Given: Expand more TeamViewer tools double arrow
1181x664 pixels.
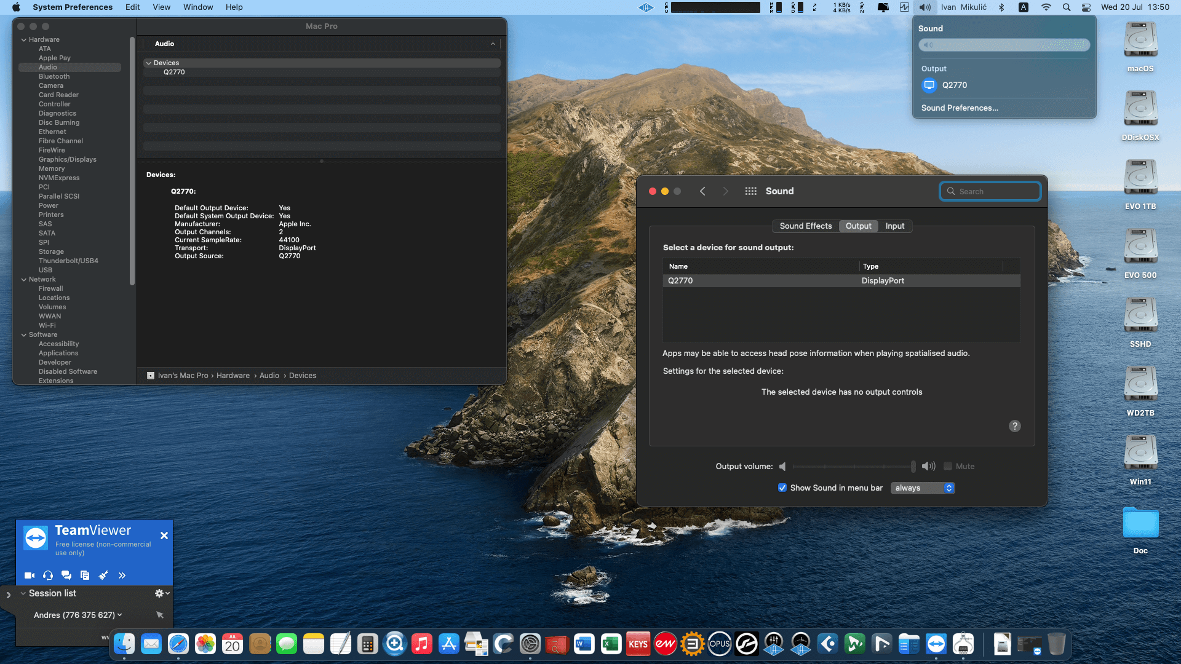Looking at the screenshot, I should [122, 575].
